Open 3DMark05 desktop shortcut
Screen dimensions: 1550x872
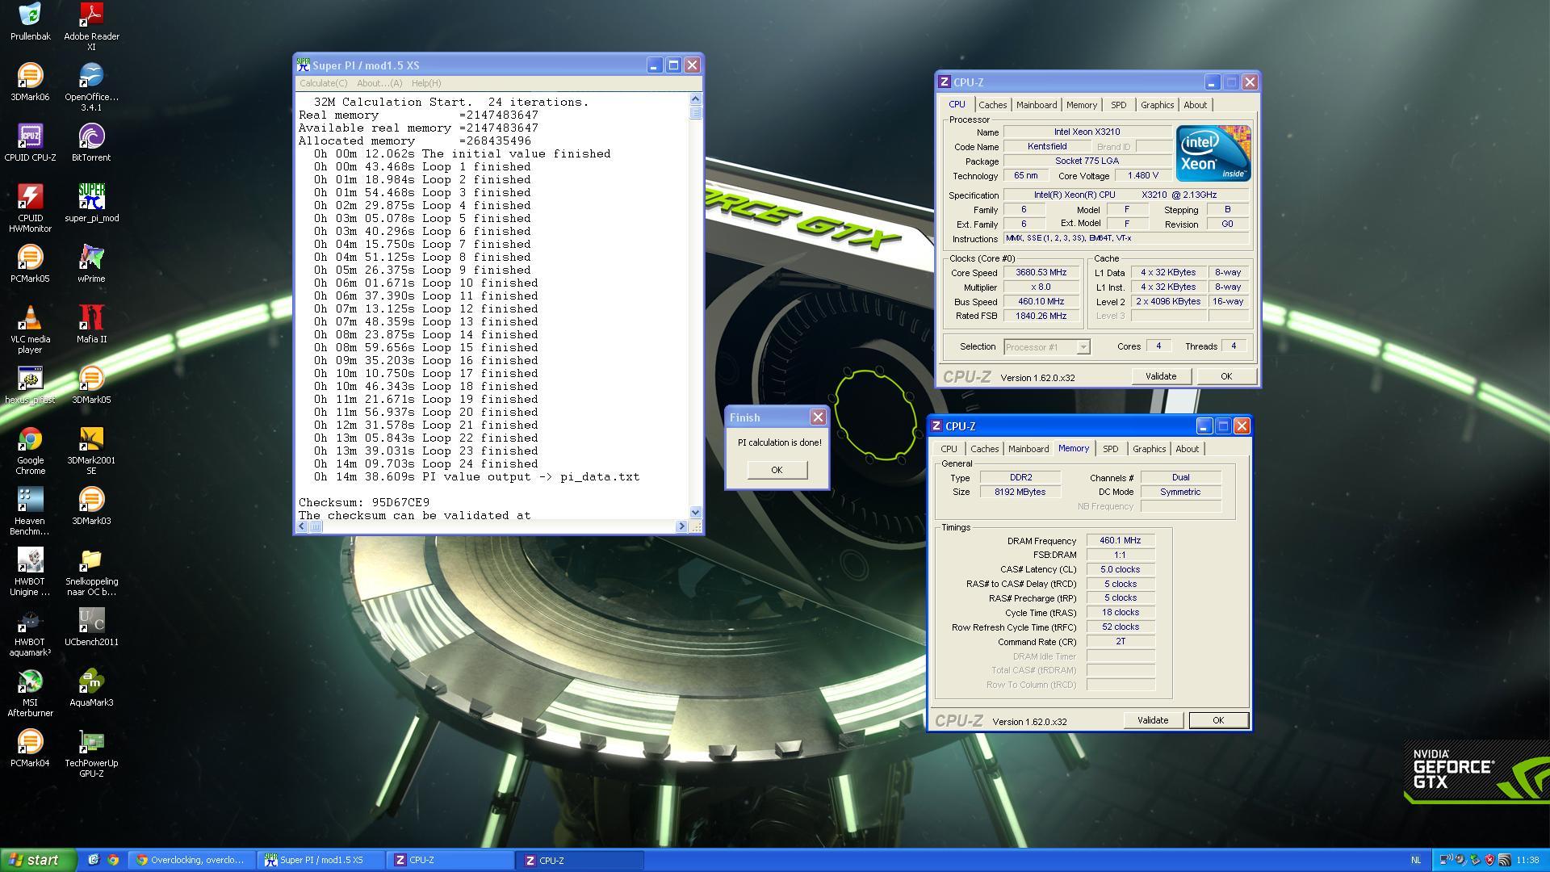91,384
